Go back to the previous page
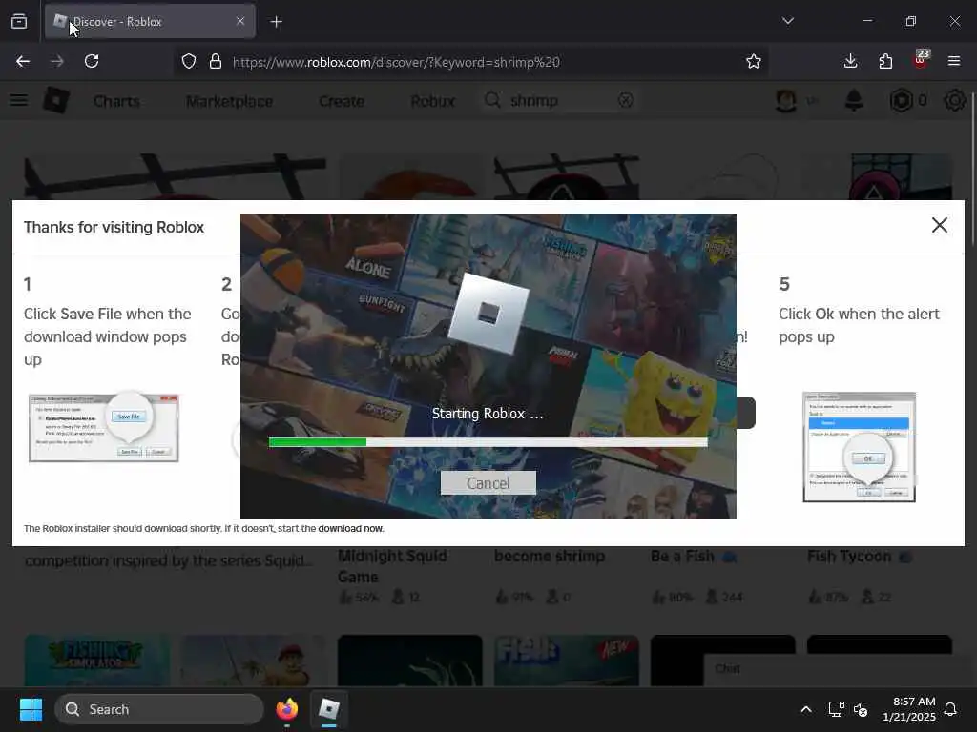This screenshot has height=732, width=977. tap(23, 61)
